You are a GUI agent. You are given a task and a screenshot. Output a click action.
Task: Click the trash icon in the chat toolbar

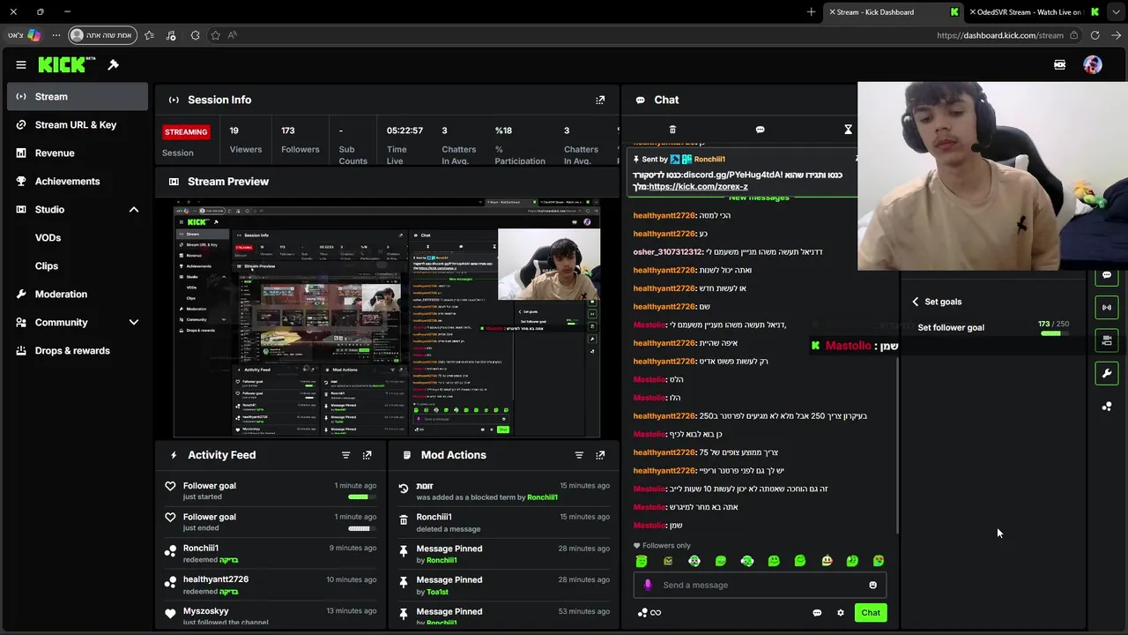pos(672,130)
